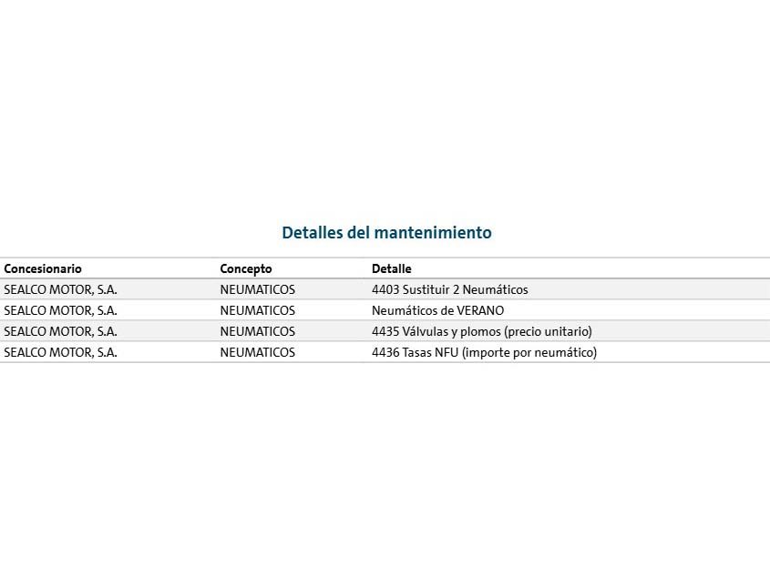The width and height of the screenshot is (770, 576).
Task: Click the '4435' code number
Action: point(385,332)
